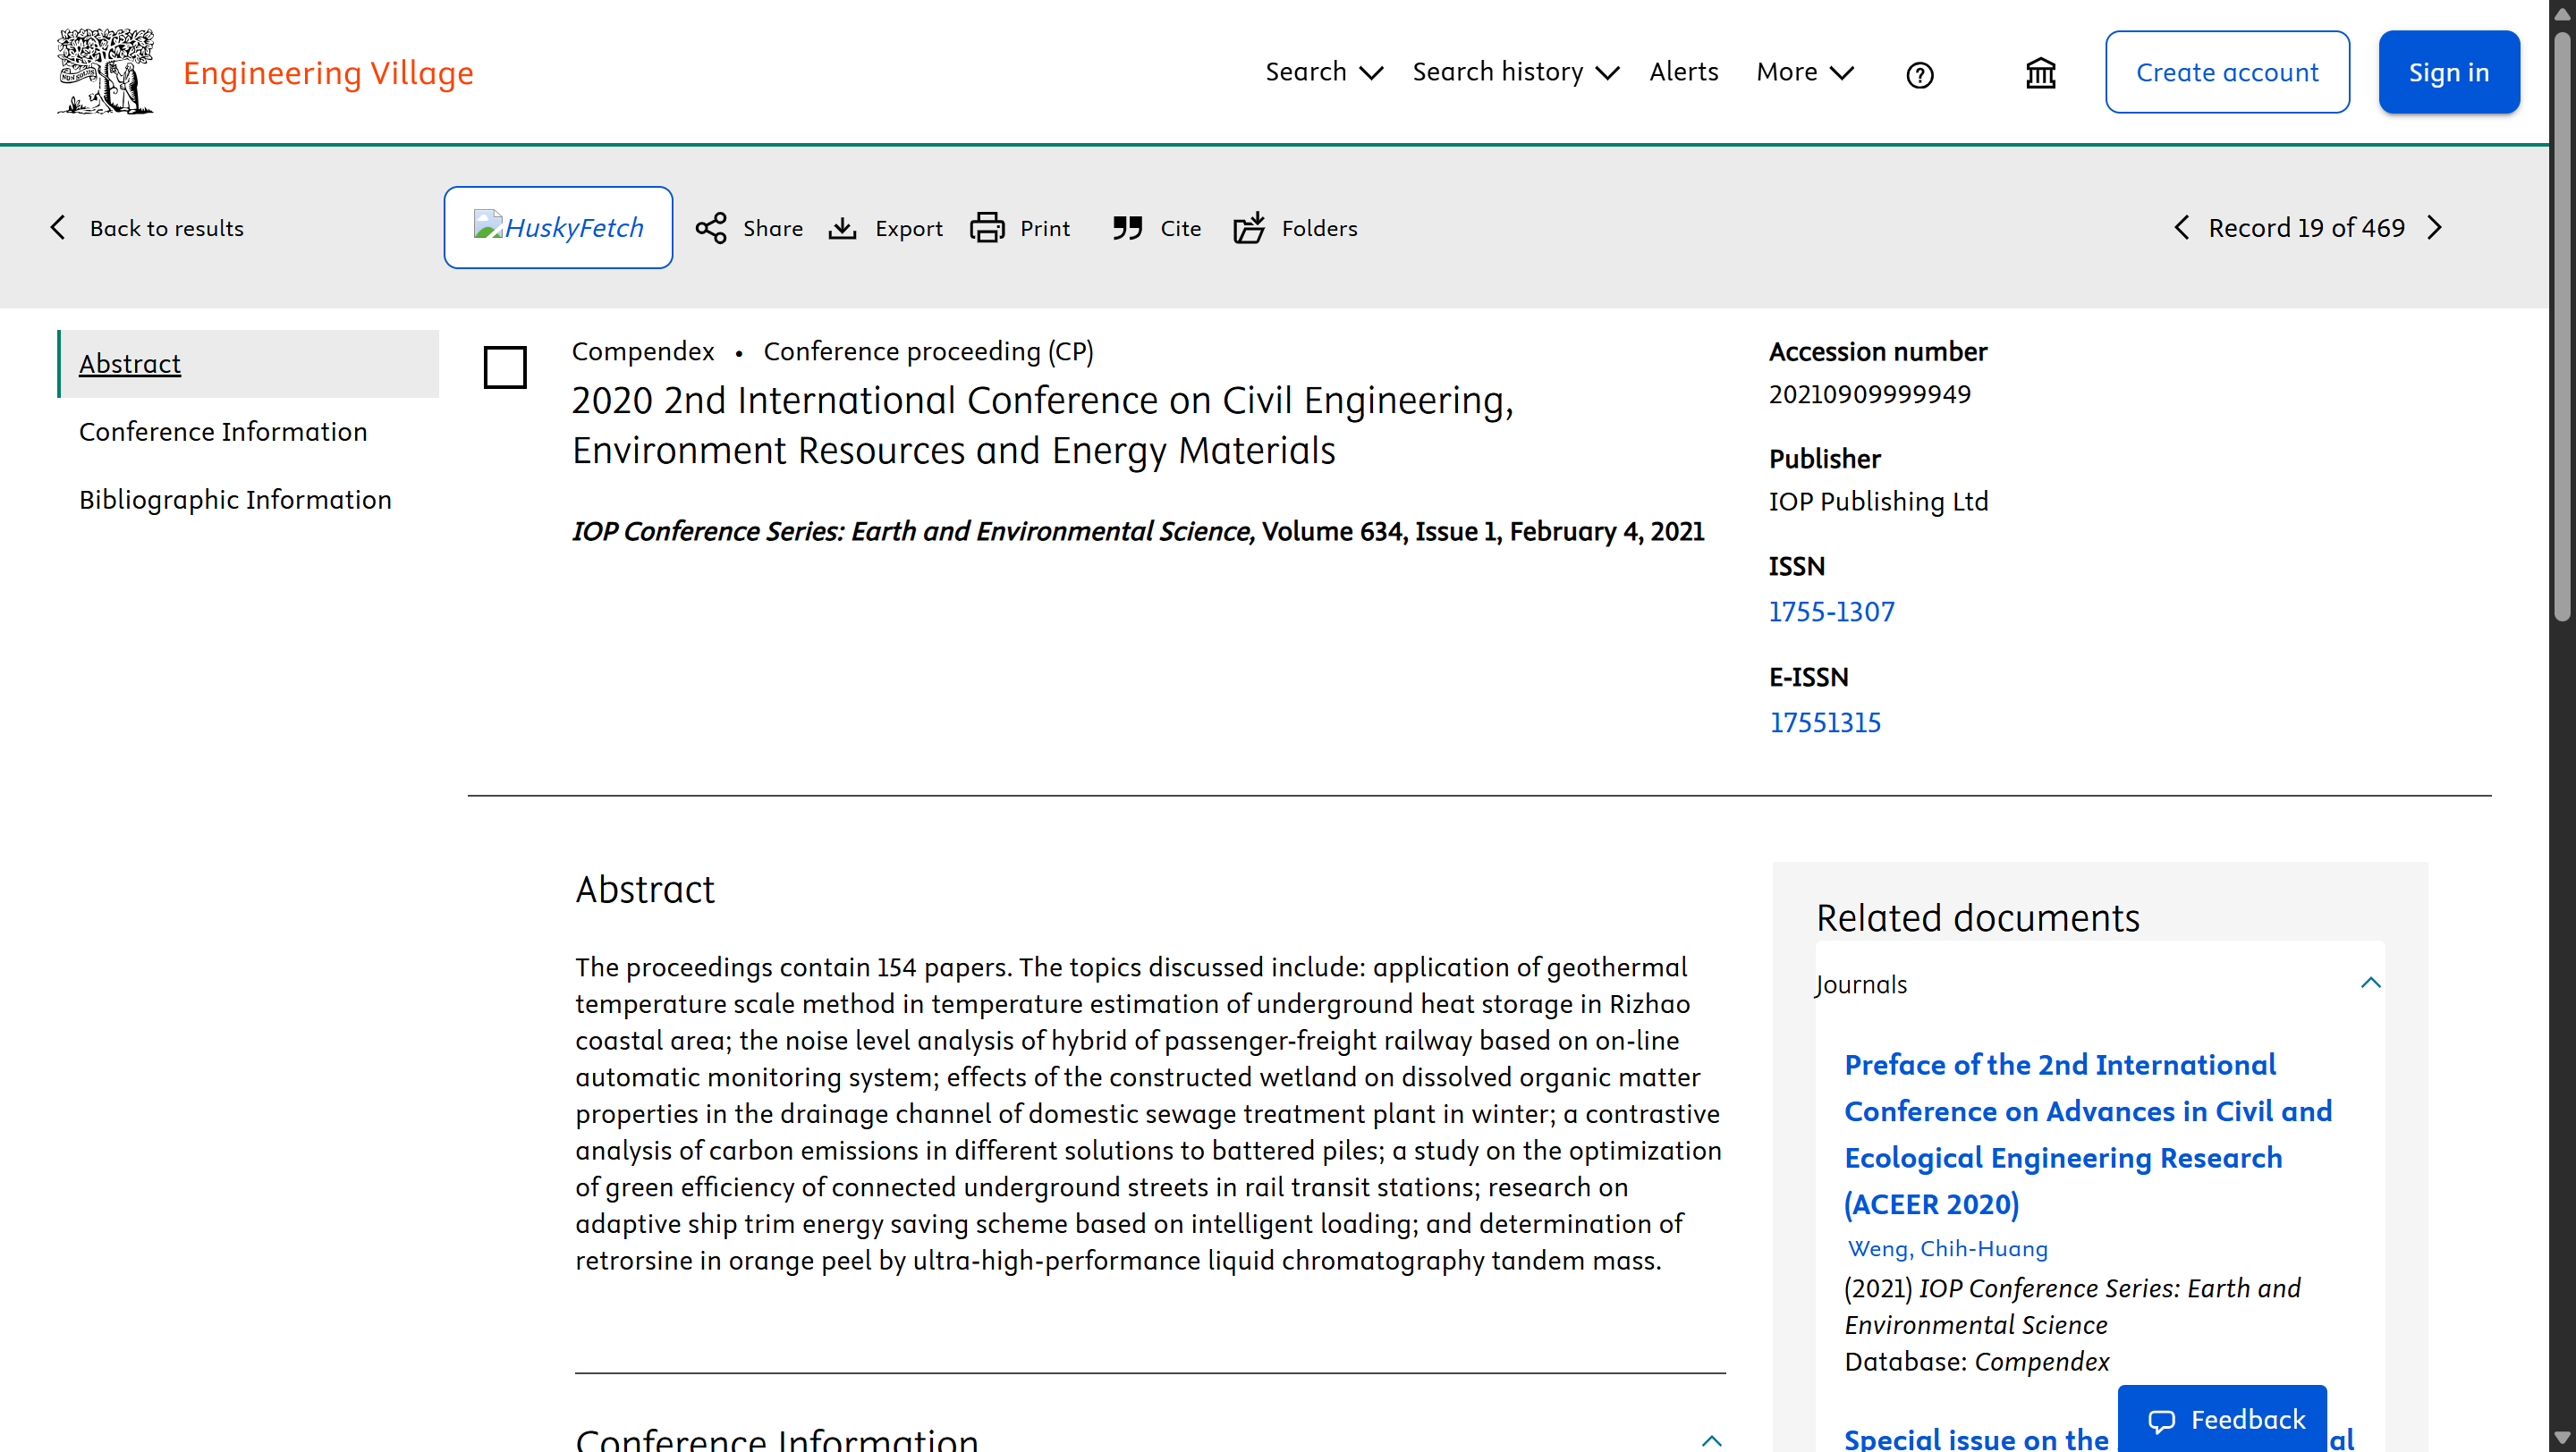Click the Folders icon
Image resolution: width=2576 pixels, height=1452 pixels.
pos(1249,228)
